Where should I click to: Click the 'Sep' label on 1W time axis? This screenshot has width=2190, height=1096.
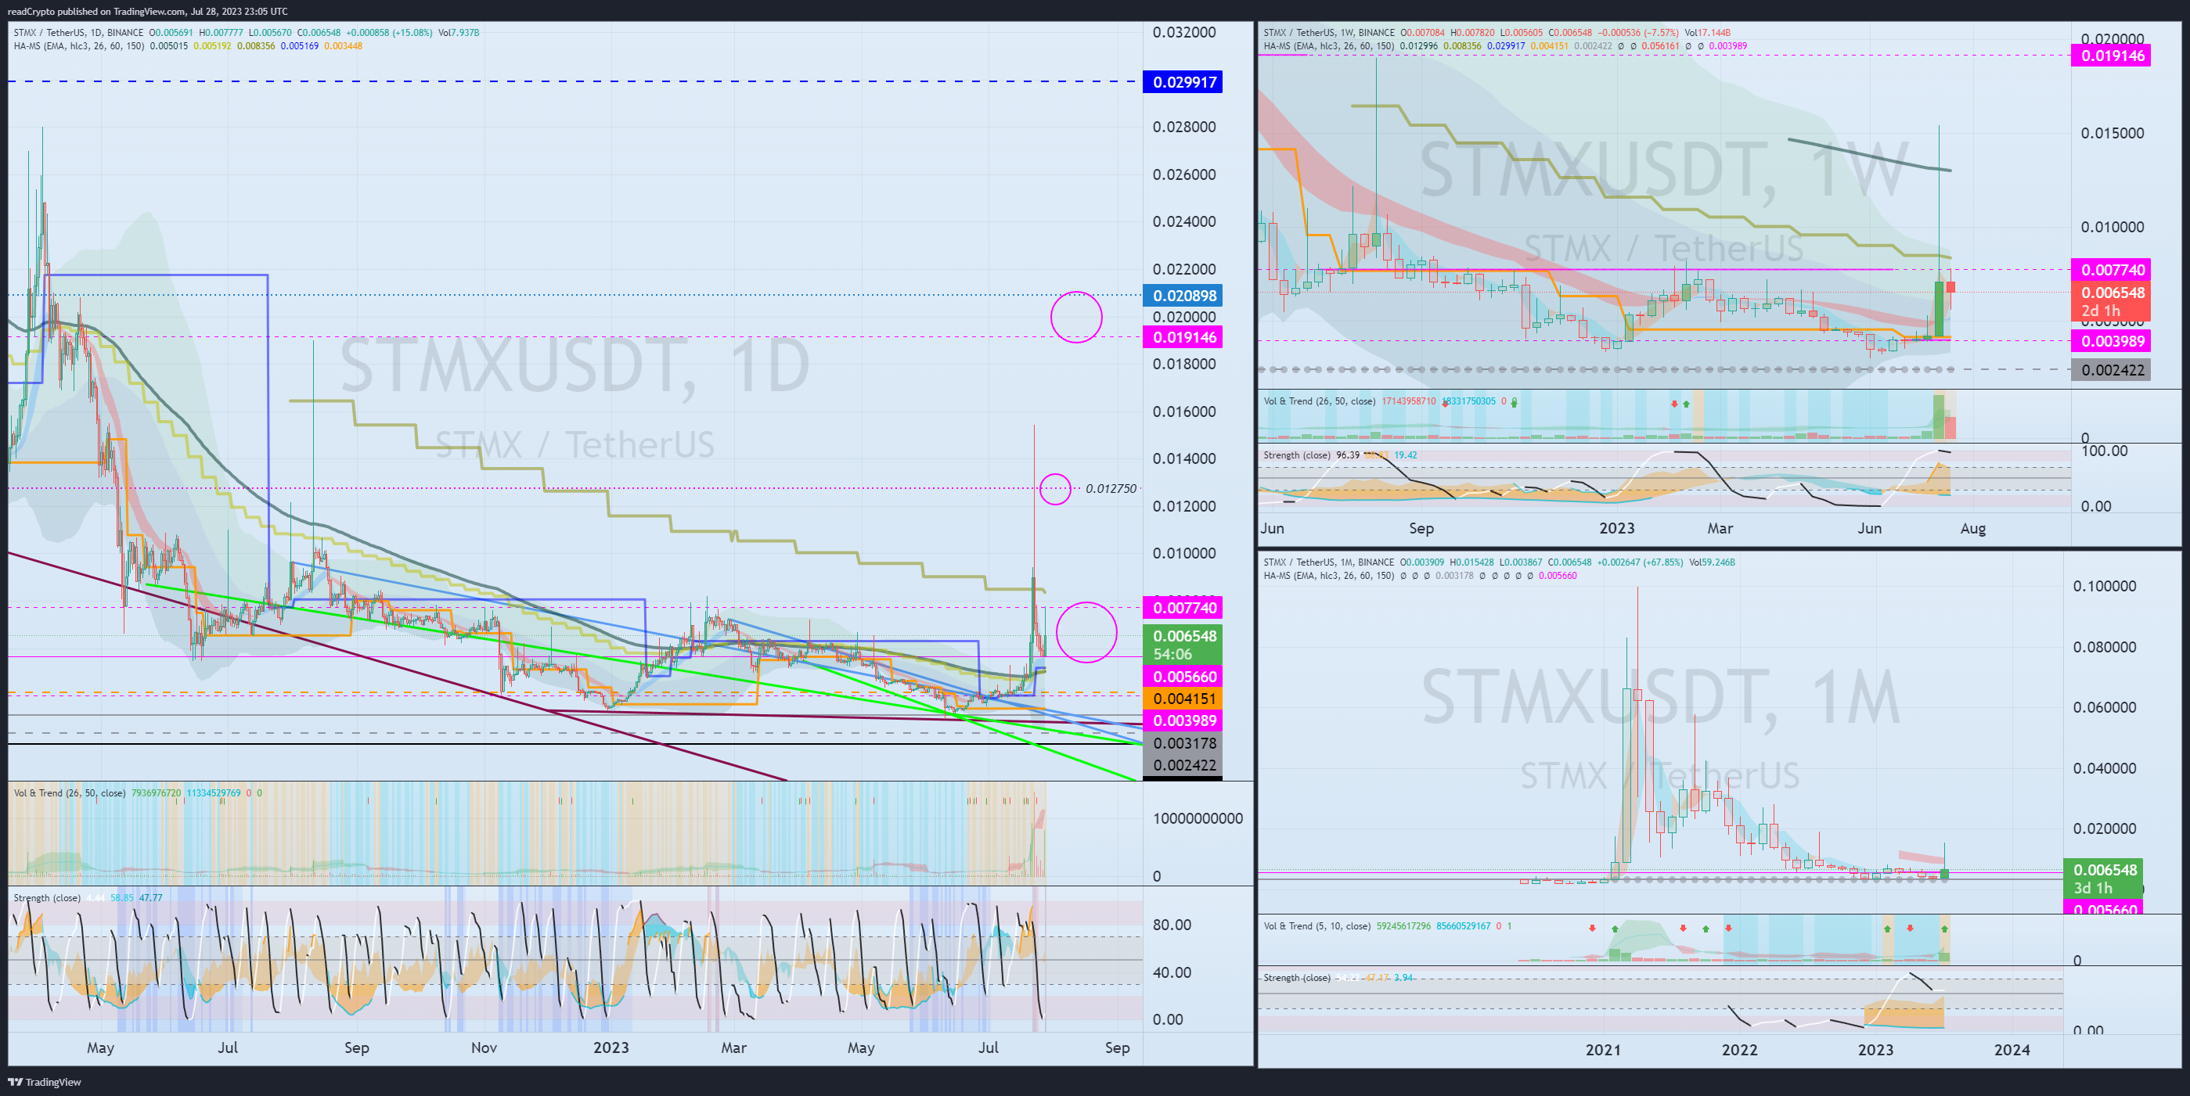click(x=1421, y=529)
